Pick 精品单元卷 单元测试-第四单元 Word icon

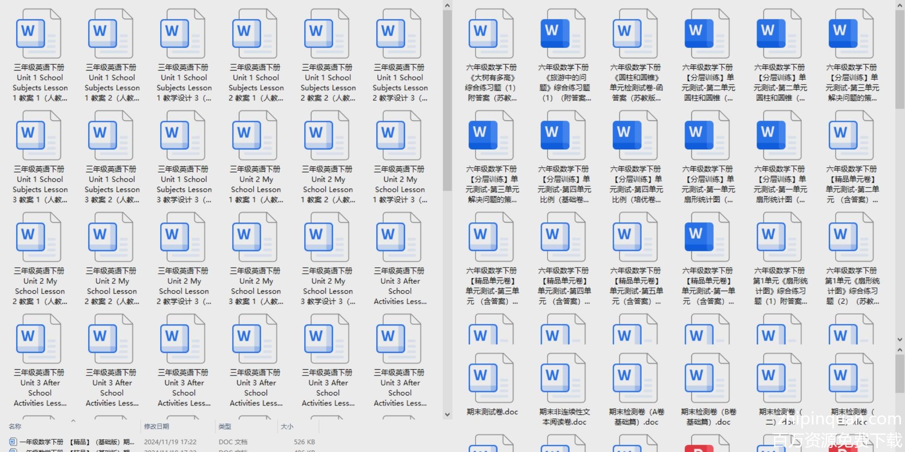click(x=563, y=237)
